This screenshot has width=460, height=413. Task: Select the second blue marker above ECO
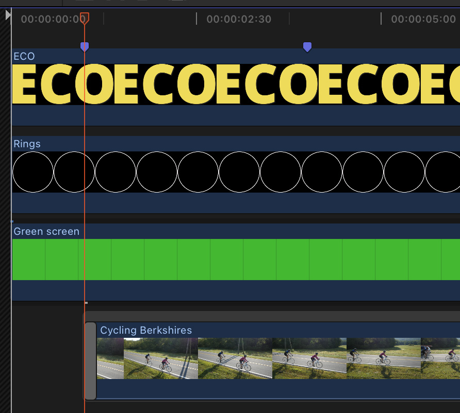coord(307,47)
